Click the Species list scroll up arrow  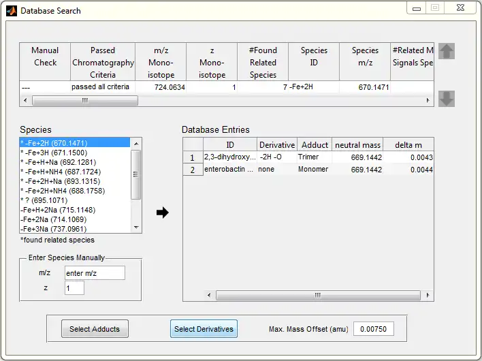click(x=136, y=144)
